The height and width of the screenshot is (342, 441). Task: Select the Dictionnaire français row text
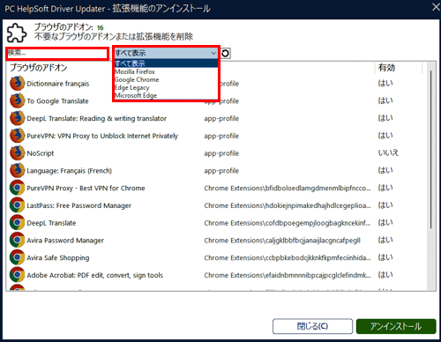pyautogui.click(x=58, y=84)
